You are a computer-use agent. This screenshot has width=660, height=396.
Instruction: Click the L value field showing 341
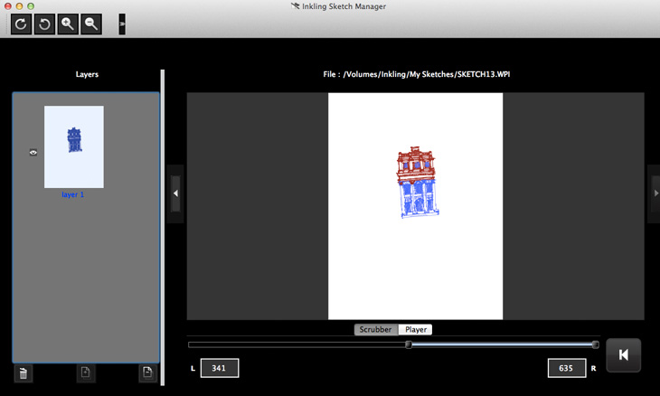pyautogui.click(x=220, y=368)
